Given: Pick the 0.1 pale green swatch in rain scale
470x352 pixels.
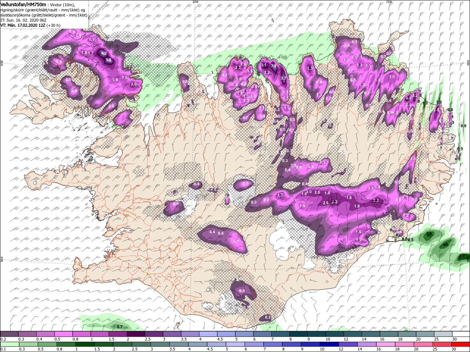Looking at the screenshot, I should click(x=9, y=344).
